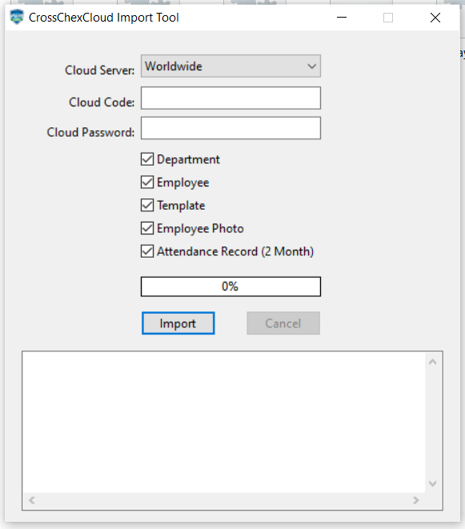Click the 0% progress bar
465x529 pixels.
point(230,287)
